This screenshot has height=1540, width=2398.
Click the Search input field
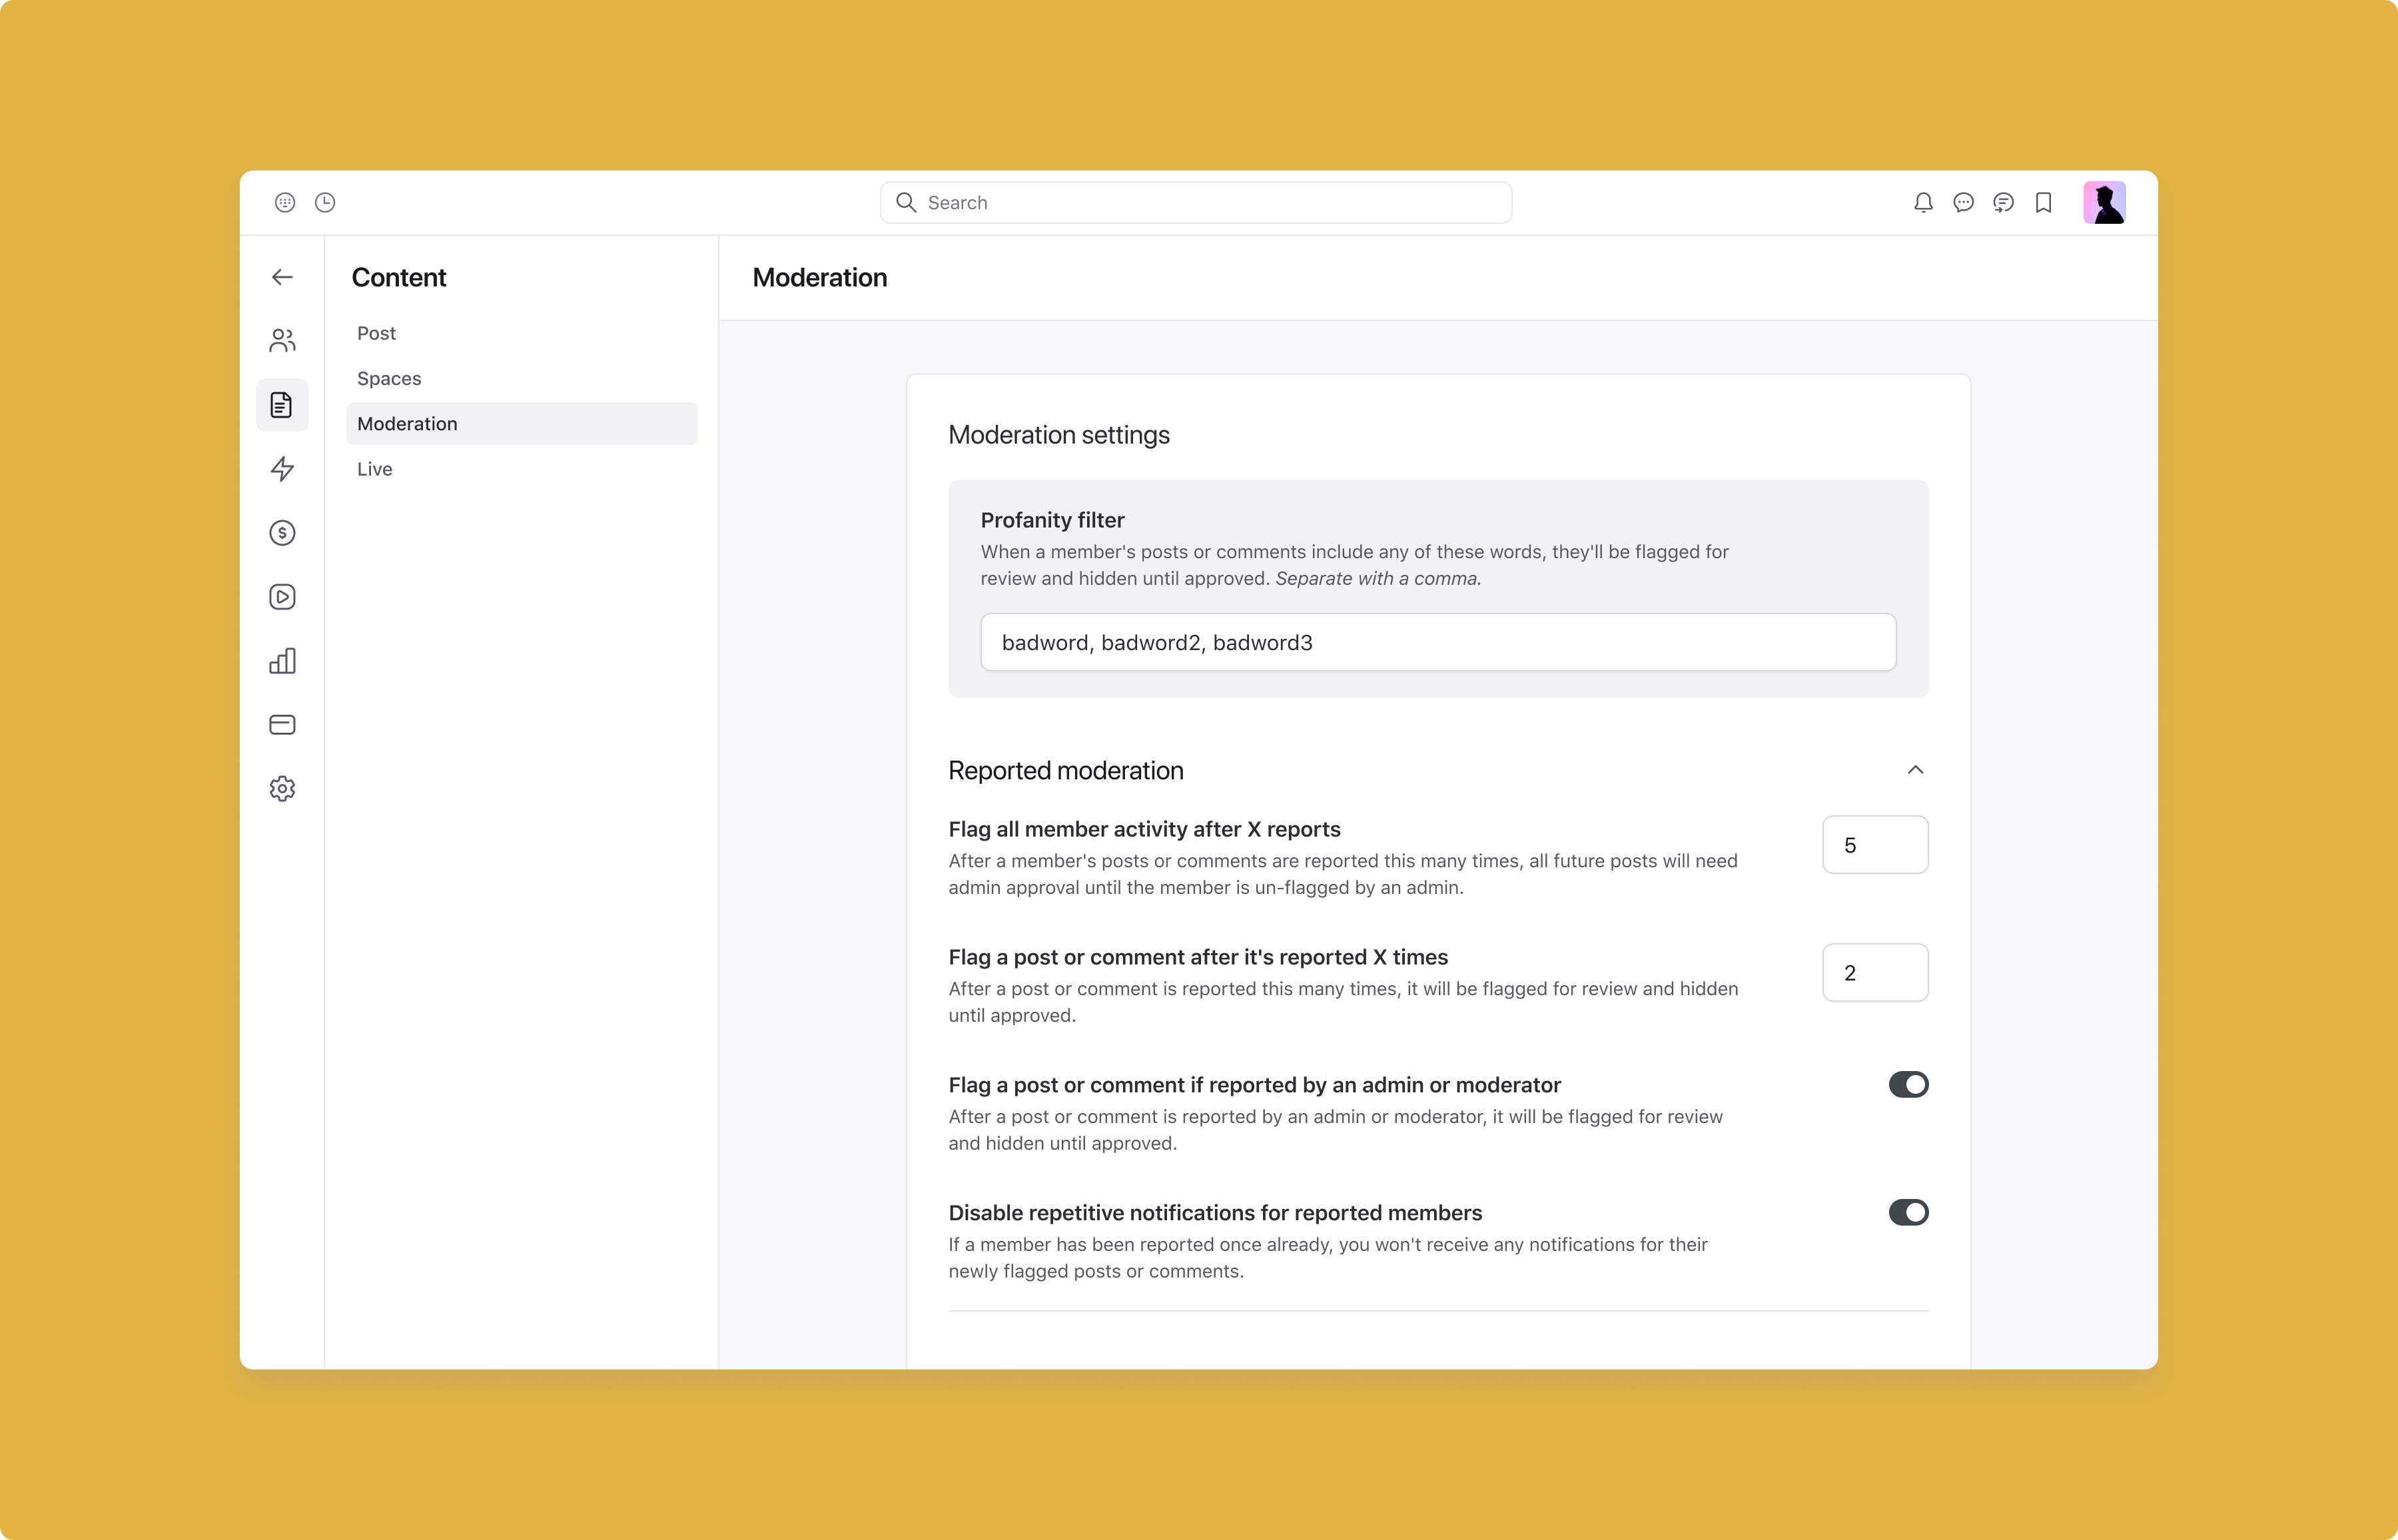point(1196,203)
